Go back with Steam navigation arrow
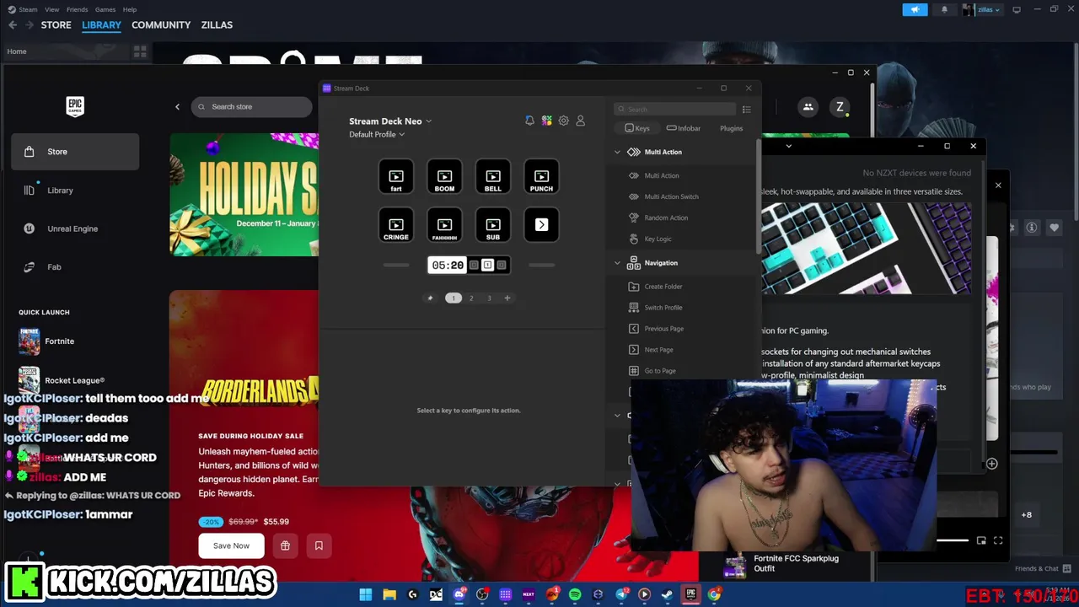The height and width of the screenshot is (607, 1079). pos(12,25)
